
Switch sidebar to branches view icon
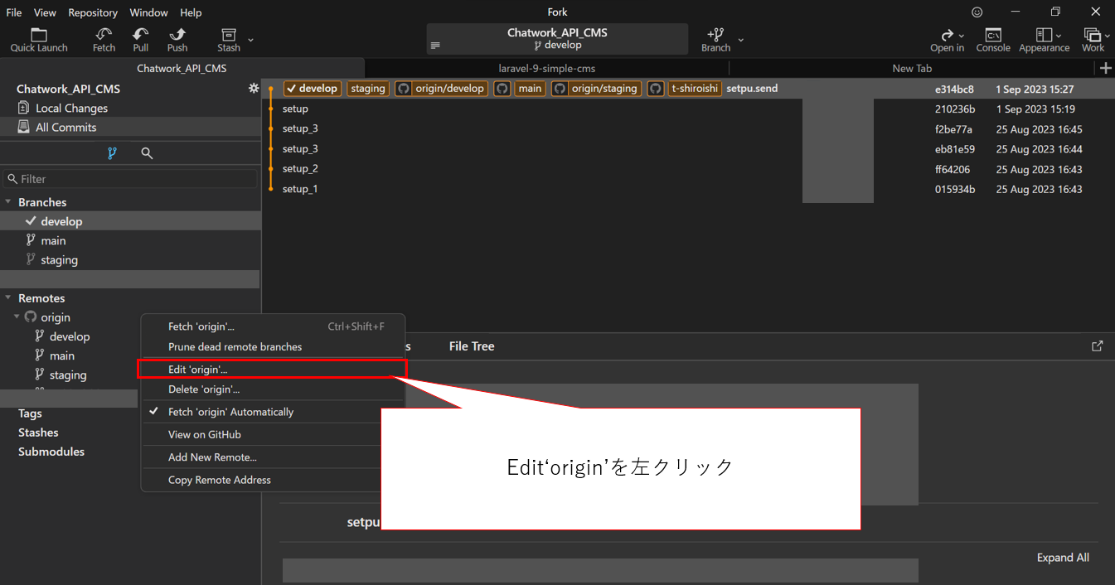pos(113,153)
